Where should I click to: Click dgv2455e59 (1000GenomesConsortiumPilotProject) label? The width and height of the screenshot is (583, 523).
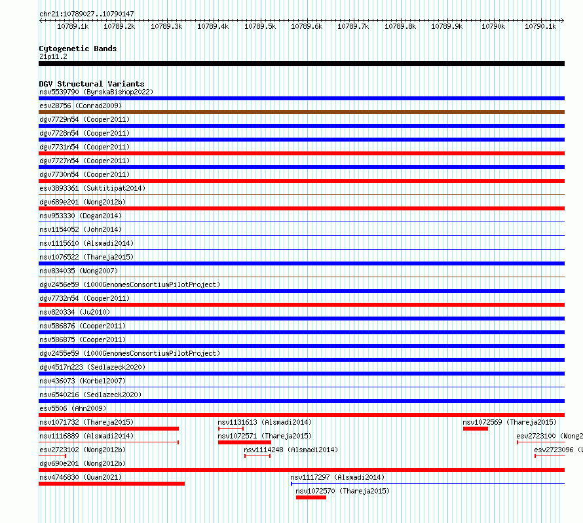click(130, 353)
